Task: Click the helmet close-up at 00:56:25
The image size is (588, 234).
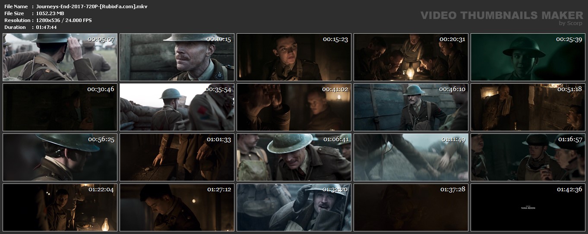Action: click(60, 158)
